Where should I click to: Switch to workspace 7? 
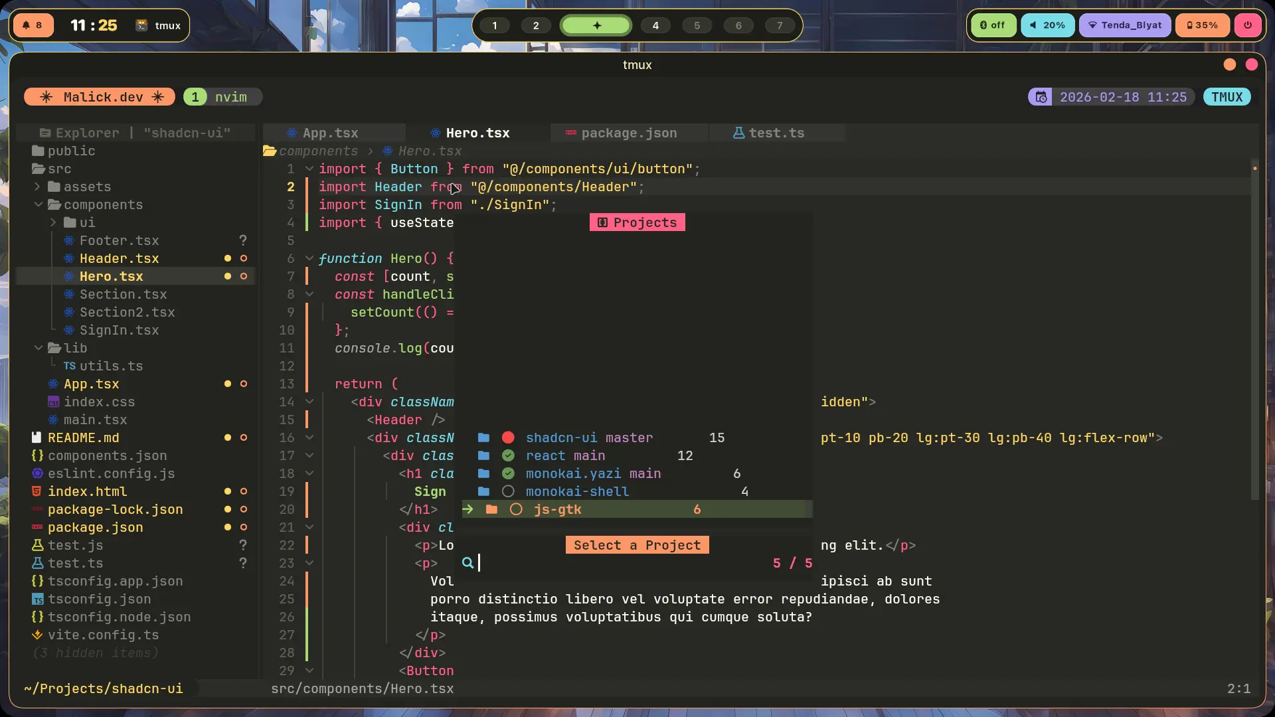[780, 25]
